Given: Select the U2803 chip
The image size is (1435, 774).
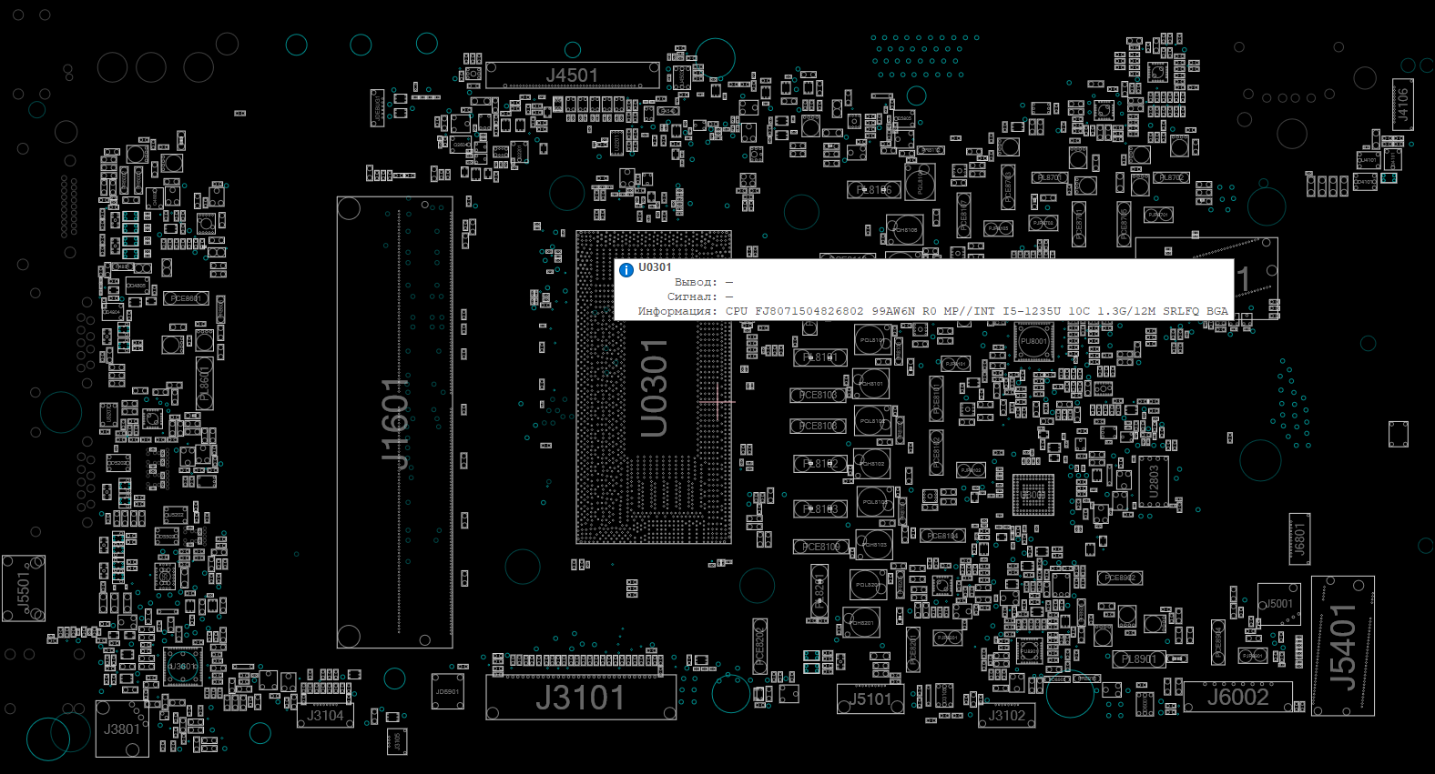Looking at the screenshot, I should pos(1154,482).
